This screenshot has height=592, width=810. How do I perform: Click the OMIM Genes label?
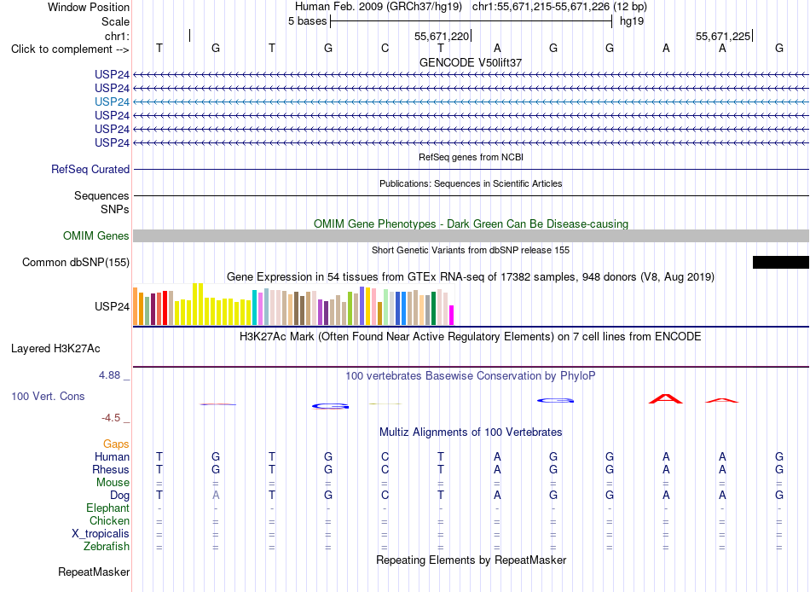pos(96,235)
